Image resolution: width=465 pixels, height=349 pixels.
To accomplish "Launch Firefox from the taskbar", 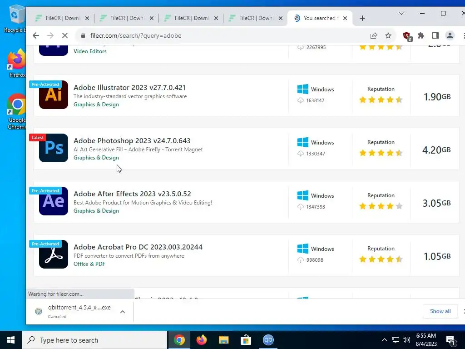I will point(201,340).
